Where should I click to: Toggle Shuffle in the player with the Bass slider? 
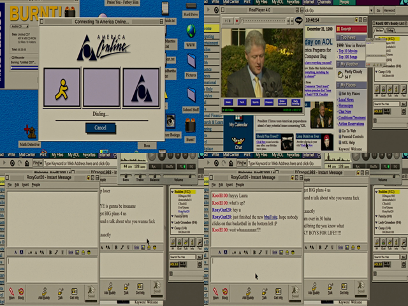coord(169,166)
